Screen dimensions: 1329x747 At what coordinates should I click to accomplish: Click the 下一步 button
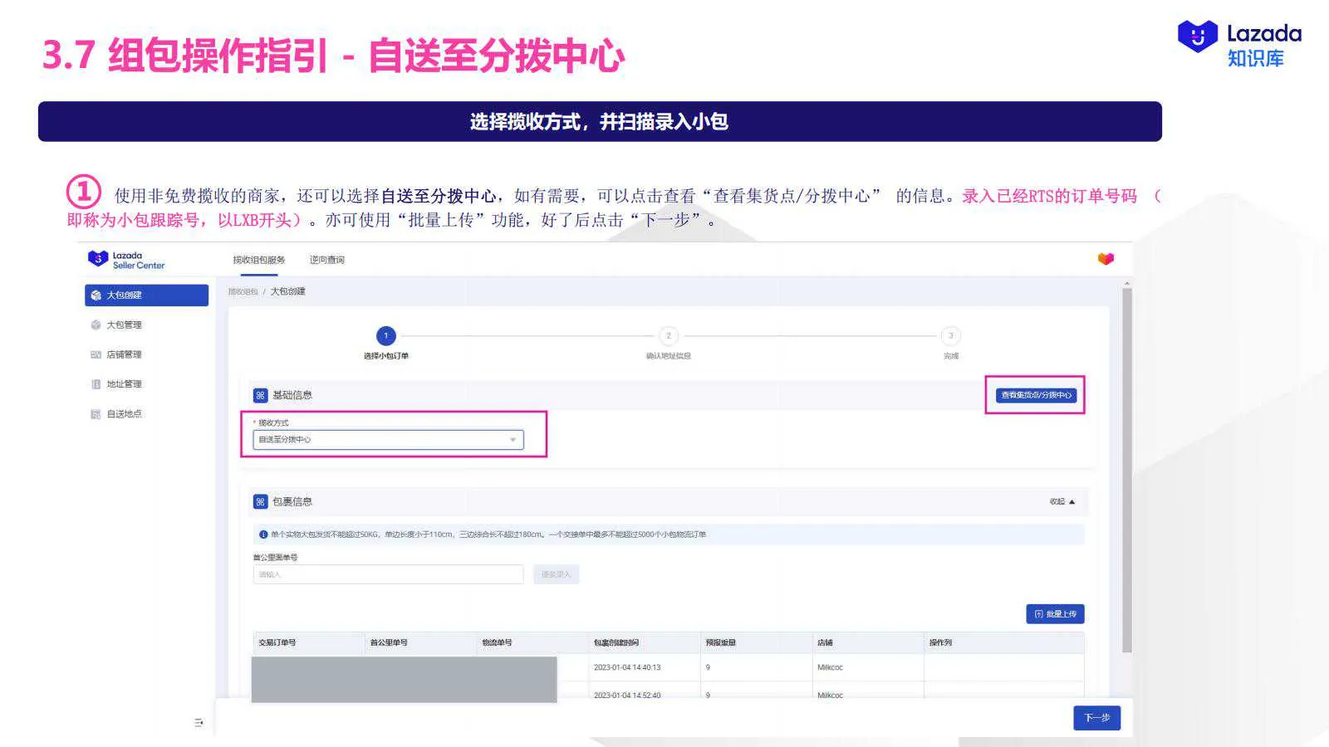pyautogui.click(x=1096, y=717)
